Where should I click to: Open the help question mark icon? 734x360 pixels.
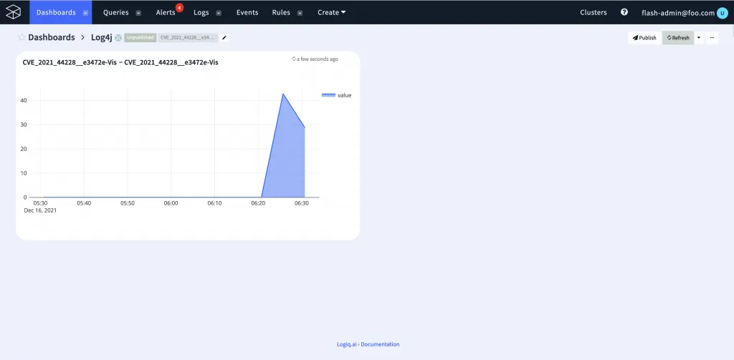(x=624, y=12)
